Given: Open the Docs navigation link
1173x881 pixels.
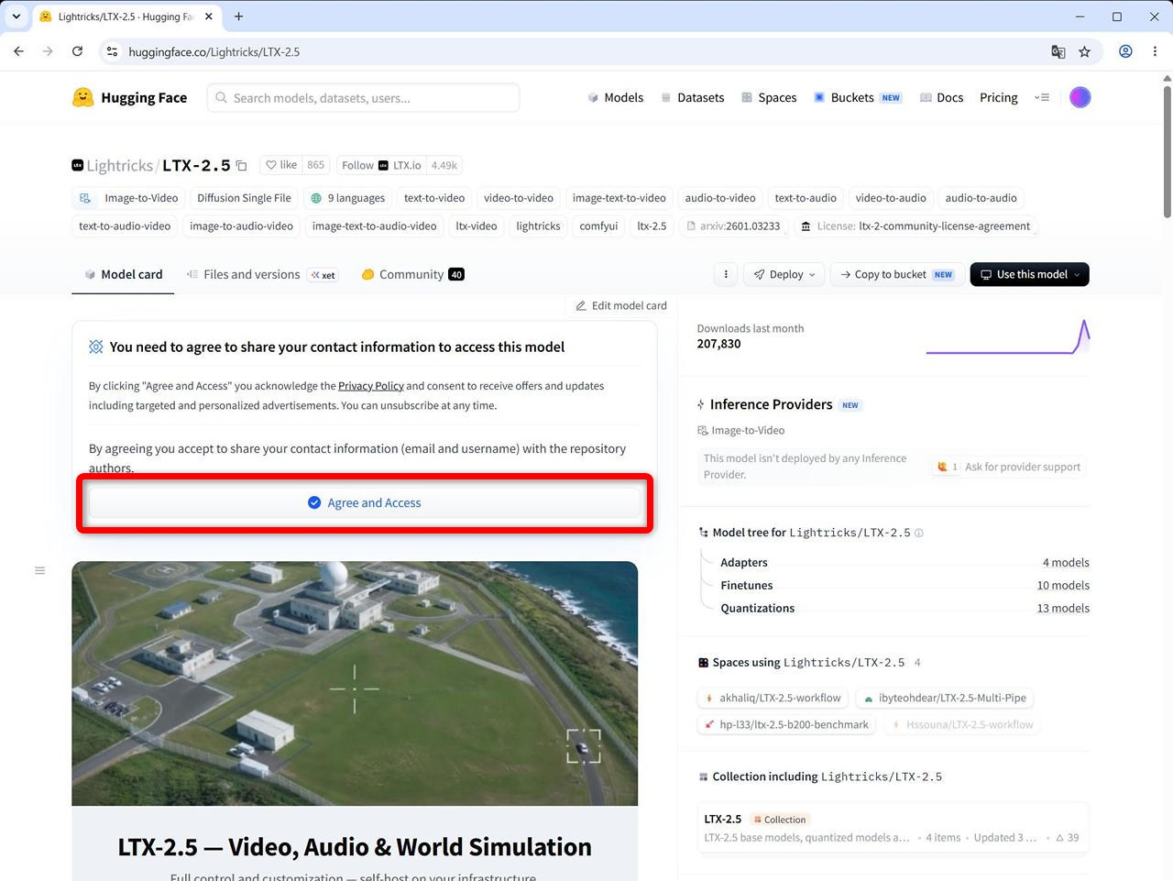Looking at the screenshot, I should coord(941,97).
